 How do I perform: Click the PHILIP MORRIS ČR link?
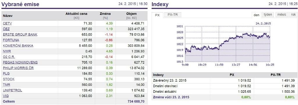[18, 68]
